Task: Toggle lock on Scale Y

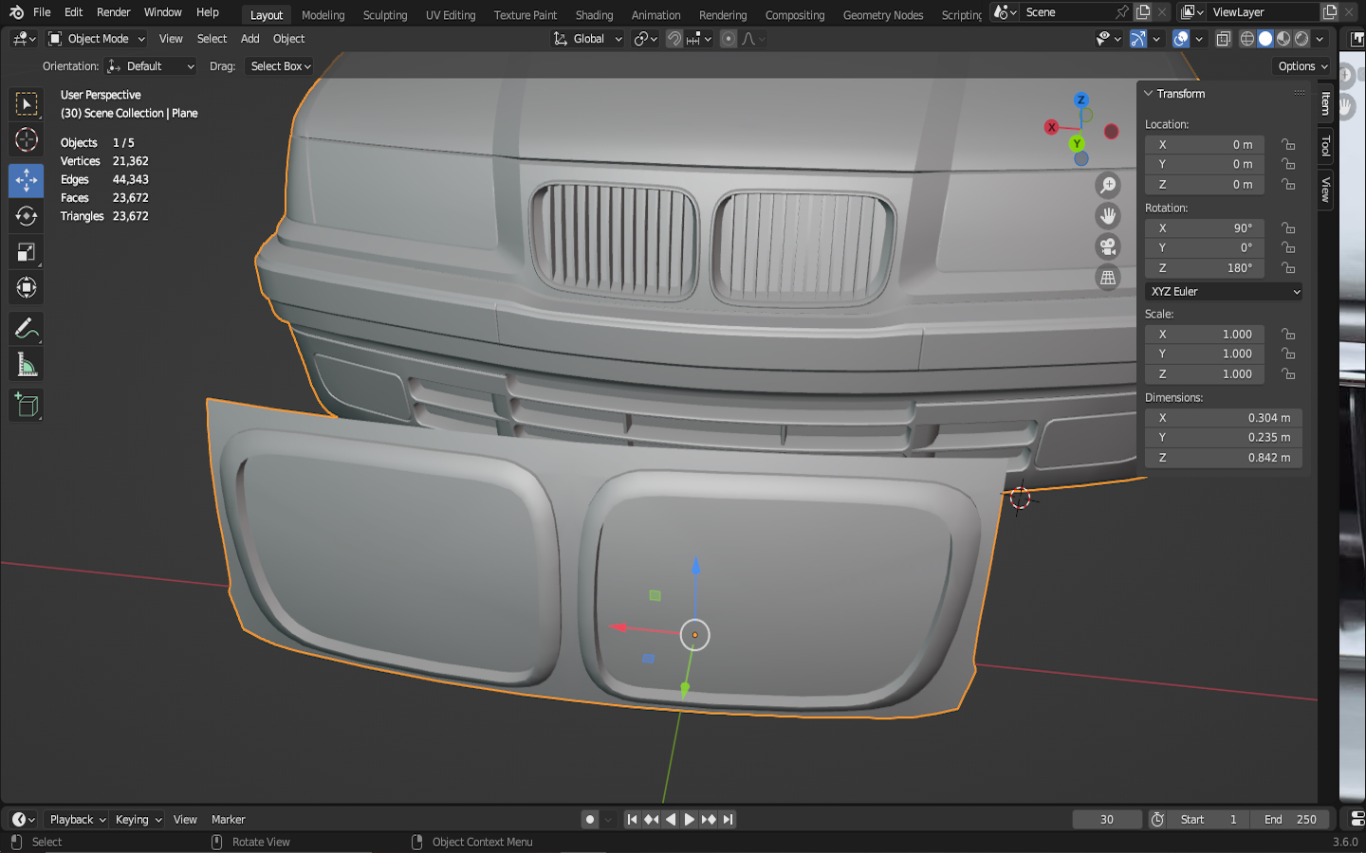Action: [x=1288, y=354]
